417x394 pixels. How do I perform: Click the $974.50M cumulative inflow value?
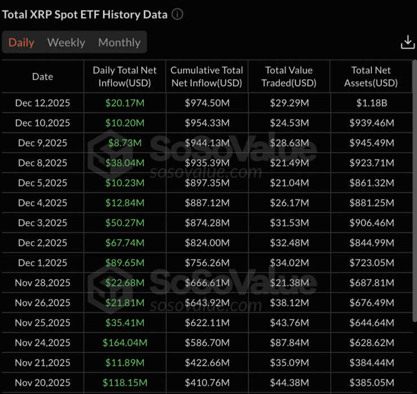(x=207, y=103)
